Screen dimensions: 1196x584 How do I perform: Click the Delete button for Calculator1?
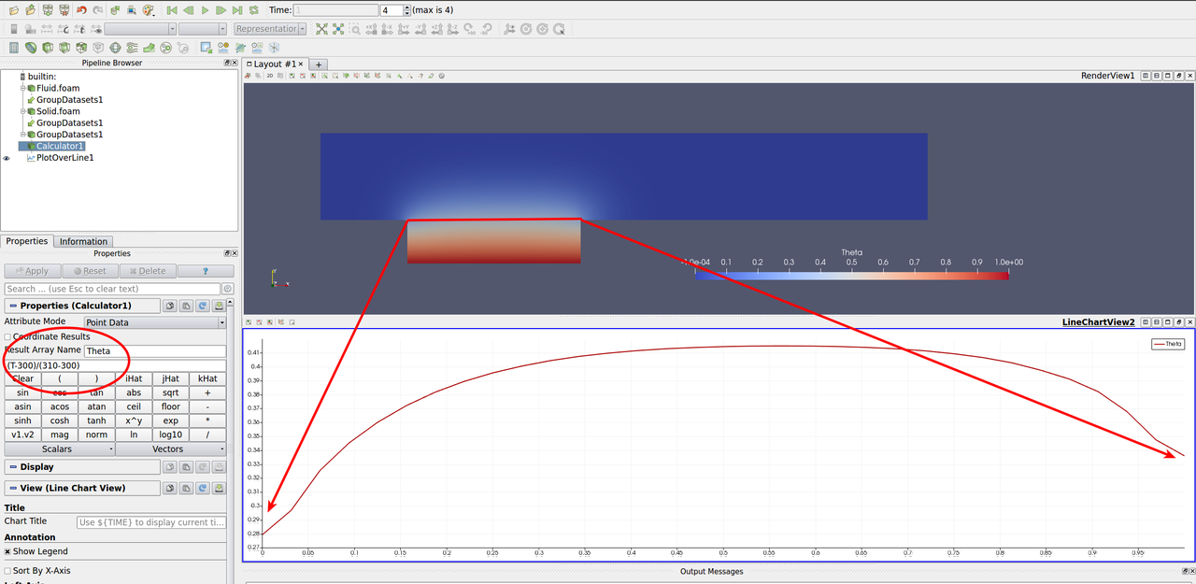pos(147,270)
